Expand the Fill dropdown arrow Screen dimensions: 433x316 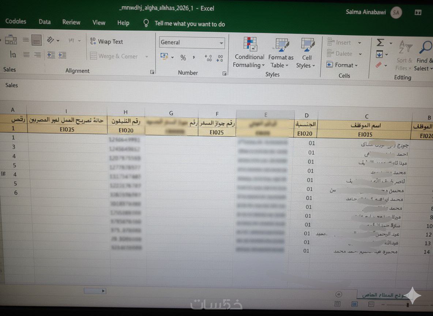click(x=386, y=55)
